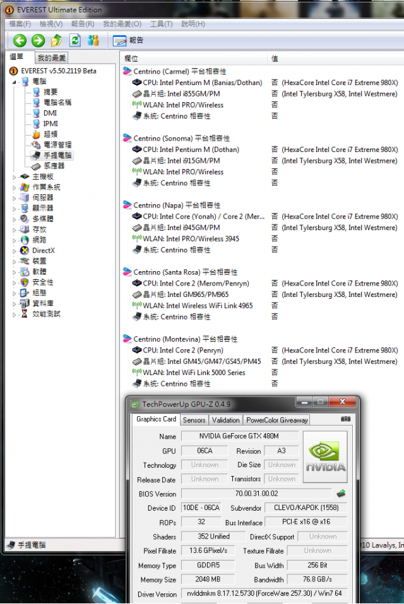
Task: Expand the 作業系統 tree node
Action: [x=14, y=188]
